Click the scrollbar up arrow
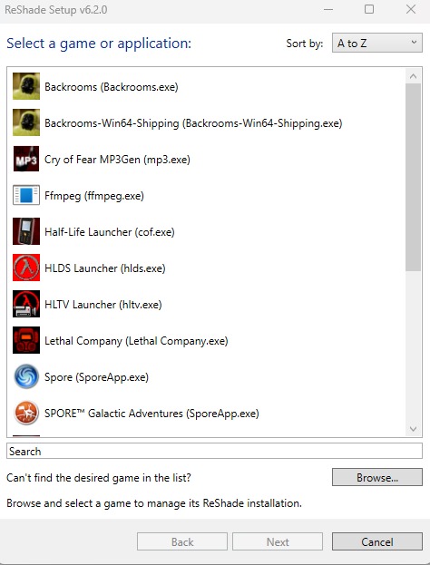 (413, 76)
